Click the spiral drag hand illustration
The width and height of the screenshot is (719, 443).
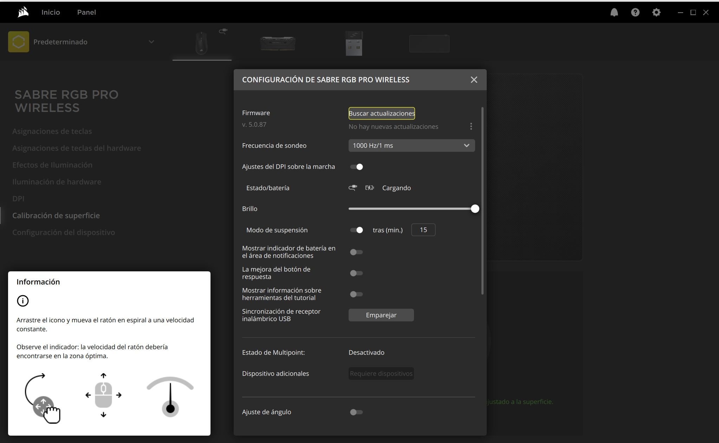[43, 398]
